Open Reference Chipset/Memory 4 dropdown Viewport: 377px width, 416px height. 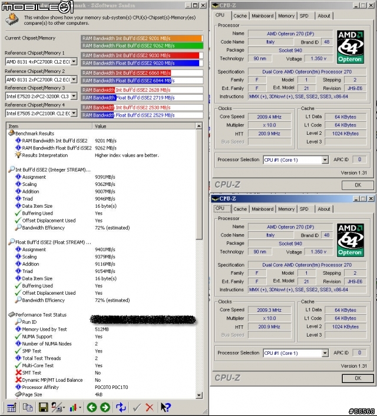74,114
